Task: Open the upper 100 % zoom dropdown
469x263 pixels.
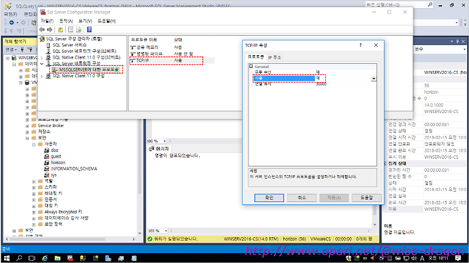Action: (x=164, y=141)
